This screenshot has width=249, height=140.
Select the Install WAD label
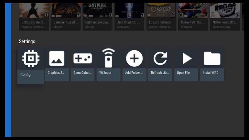(211, 73)
